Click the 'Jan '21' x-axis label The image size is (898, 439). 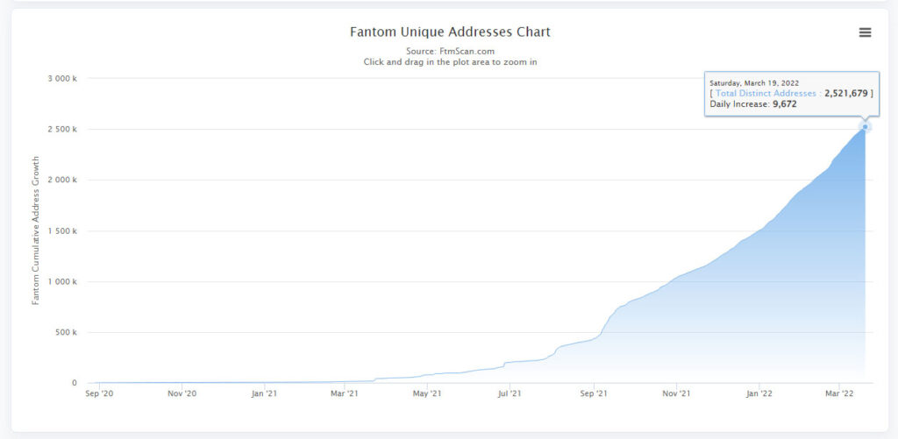click(x=265, y=393)
